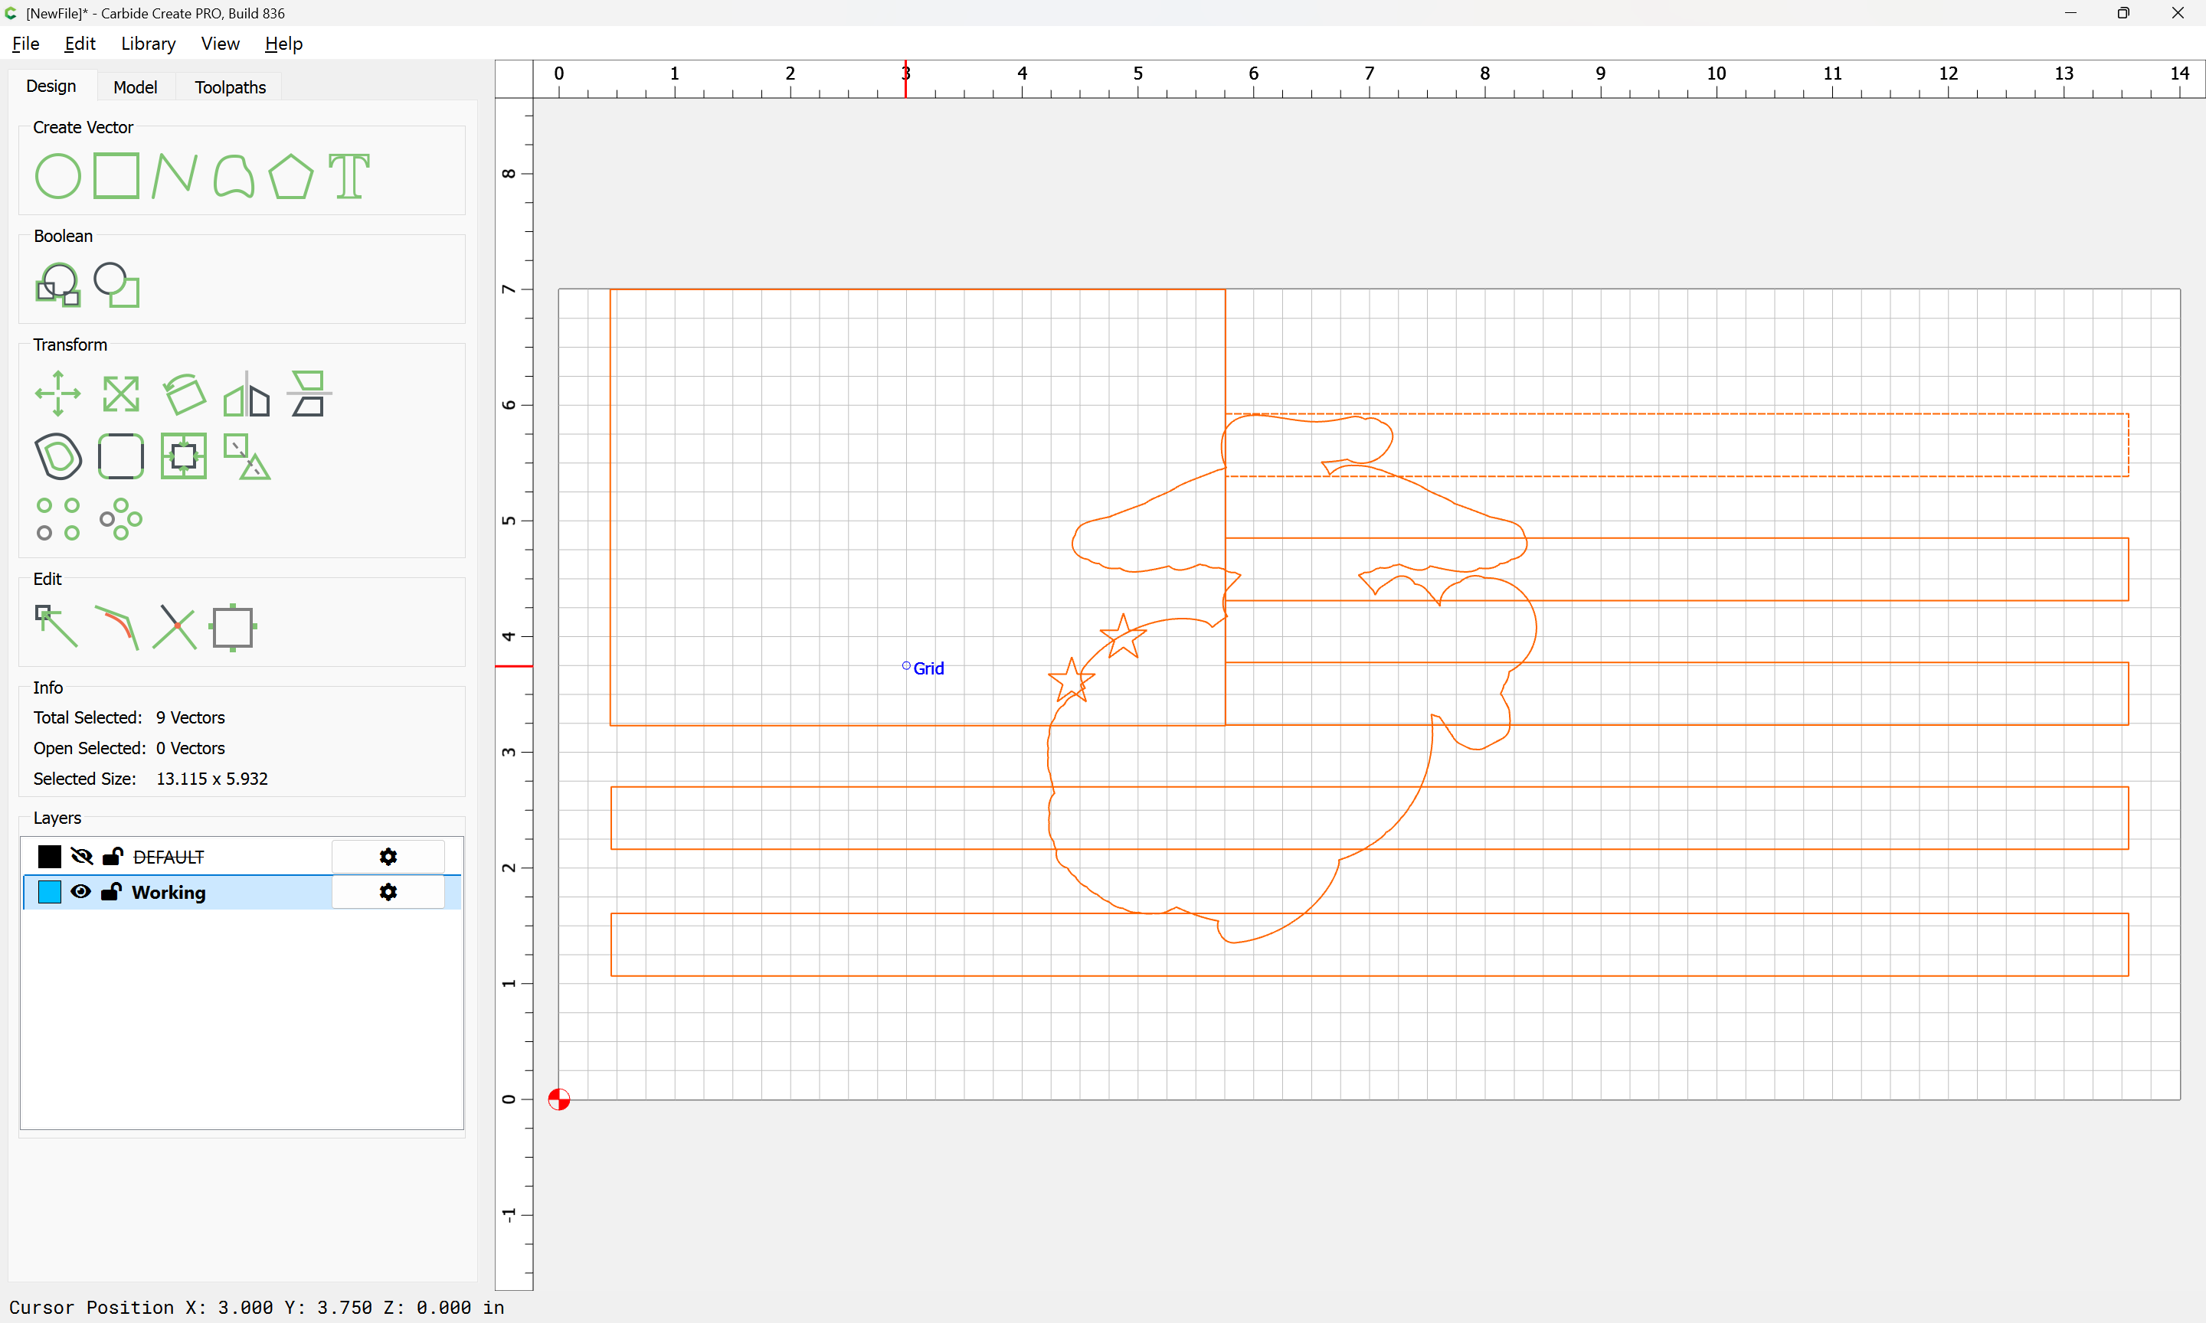Open Working layer settings gear

pyautogui.click(x=388, y=891)
